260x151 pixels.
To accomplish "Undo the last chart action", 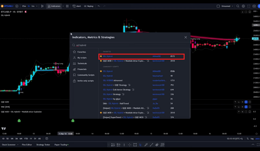I will 99,6.
